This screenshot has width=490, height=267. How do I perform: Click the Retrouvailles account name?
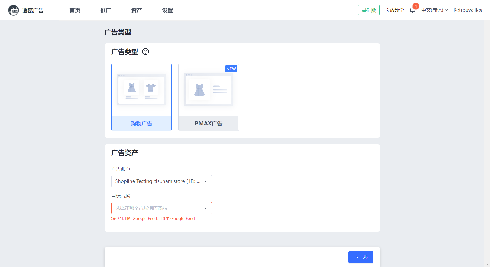point(467,10)
